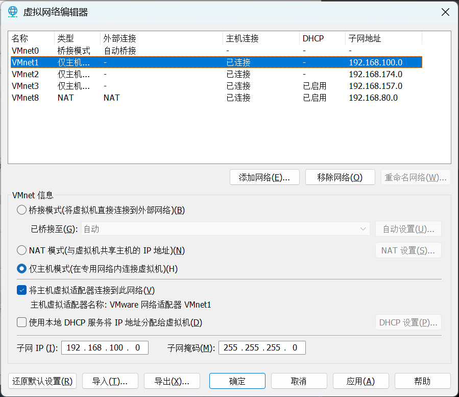Select the VMnet8 row
The width and height of the screenshot is (459, 397).
click(216, 98)
